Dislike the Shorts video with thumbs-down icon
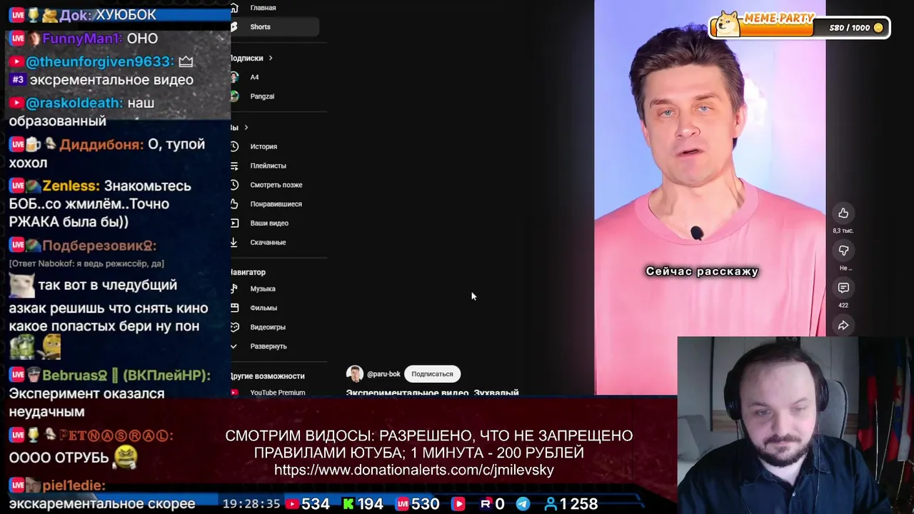Screen dimensions: 914x514 pos(843,251)
